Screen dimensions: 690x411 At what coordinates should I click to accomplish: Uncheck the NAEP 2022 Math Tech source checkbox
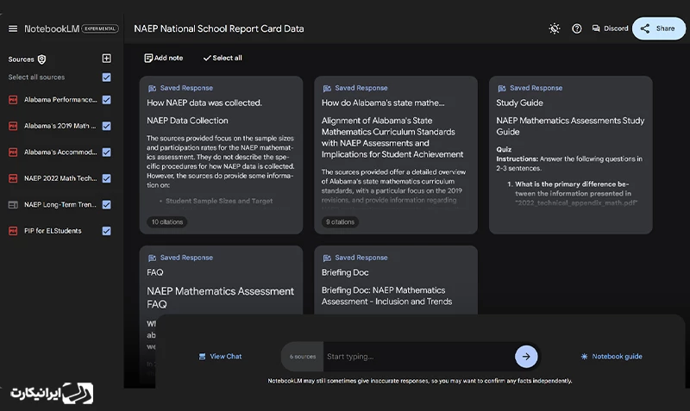click(x=106, y=178)
